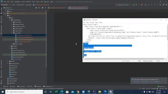This screenshot has height=94, width=168.
Task: Expand the search-order folder
Action: pos(12,44)
